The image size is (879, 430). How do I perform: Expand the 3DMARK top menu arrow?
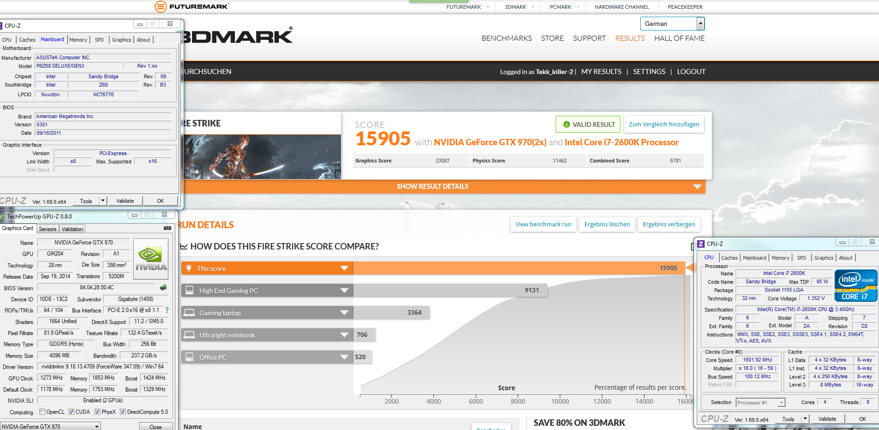533,7
